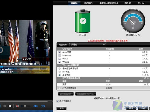Click the 取消 button

coord(143,108)
